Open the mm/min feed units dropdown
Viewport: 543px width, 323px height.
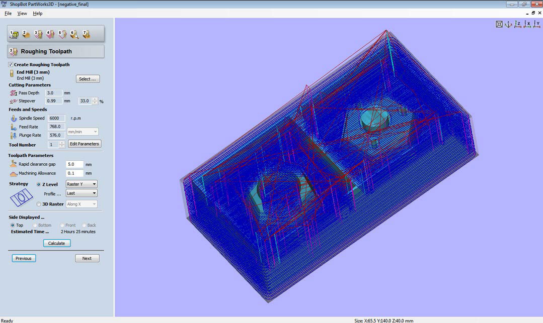[x=83, y=132]
